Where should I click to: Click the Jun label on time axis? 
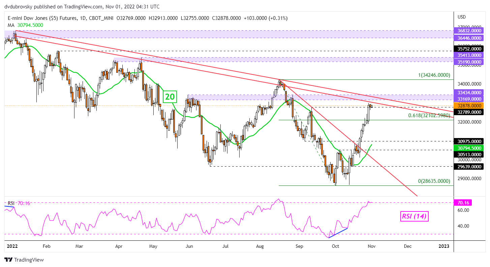(189, 246)
